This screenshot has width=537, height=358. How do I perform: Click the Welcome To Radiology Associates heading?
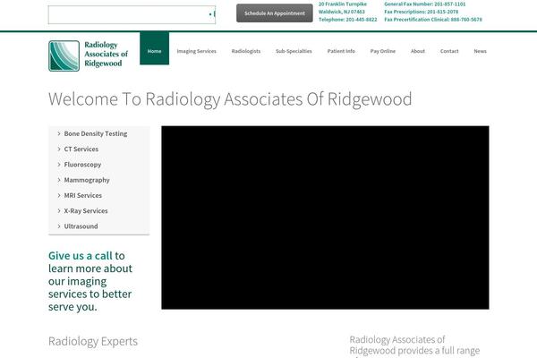[230, 99]
